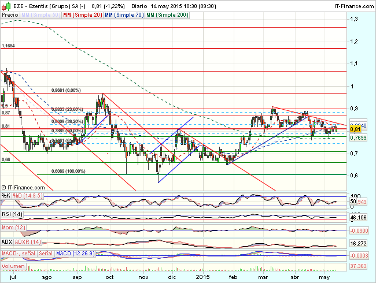Viewport: 376px width, 283px height.
Task: Click the 2015 year marker on time axis
Action: click(203, 277)
